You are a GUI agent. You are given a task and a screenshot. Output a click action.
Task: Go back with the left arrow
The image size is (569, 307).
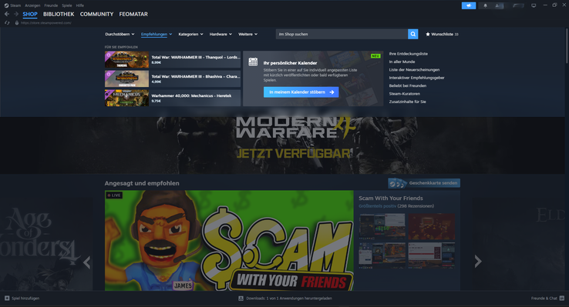[x=7, y=14]
